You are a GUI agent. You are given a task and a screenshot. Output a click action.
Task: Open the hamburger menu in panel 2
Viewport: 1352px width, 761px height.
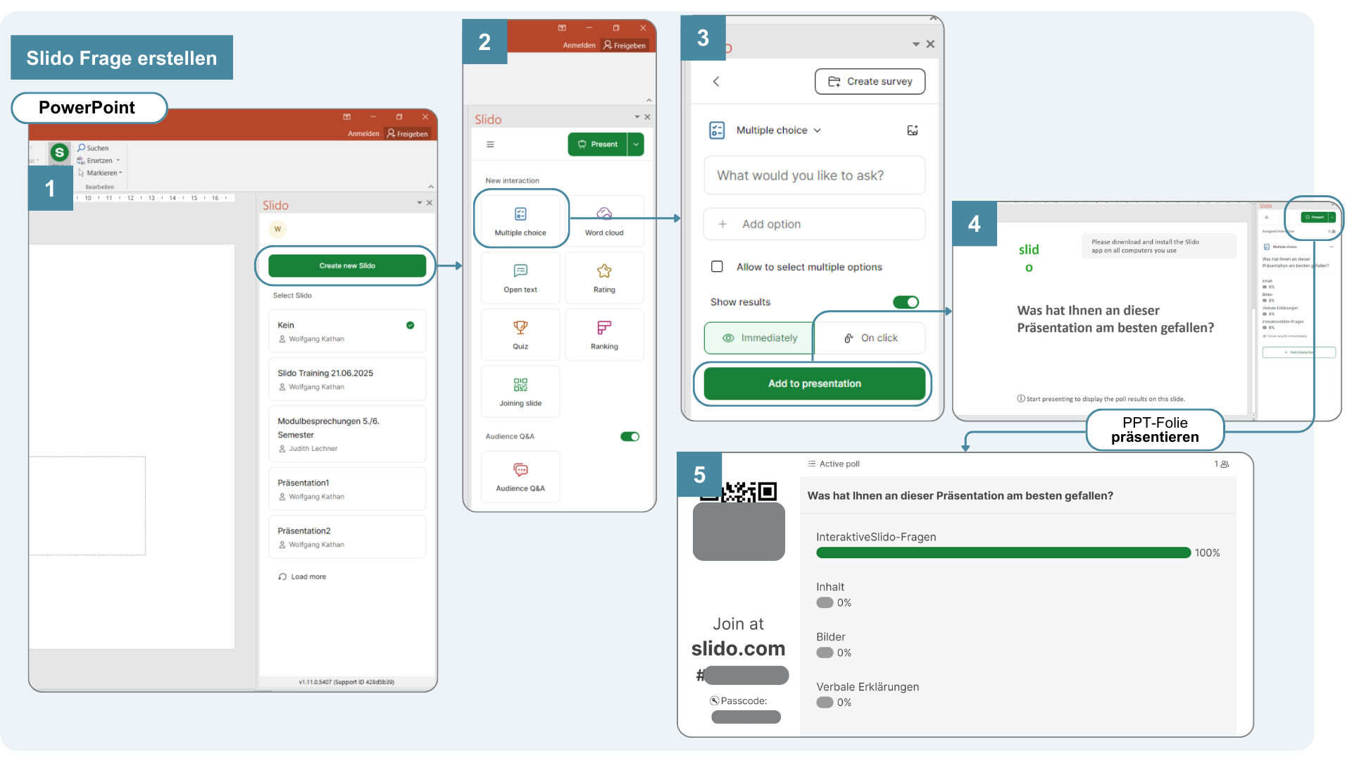(x=490, y=144)
